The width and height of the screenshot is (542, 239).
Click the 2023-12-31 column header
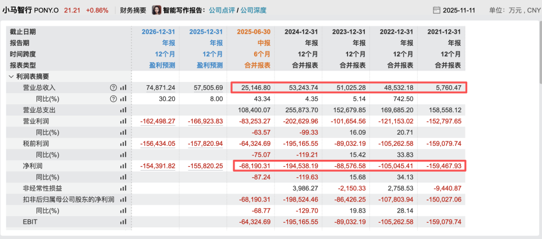click(x=349, y=32)
